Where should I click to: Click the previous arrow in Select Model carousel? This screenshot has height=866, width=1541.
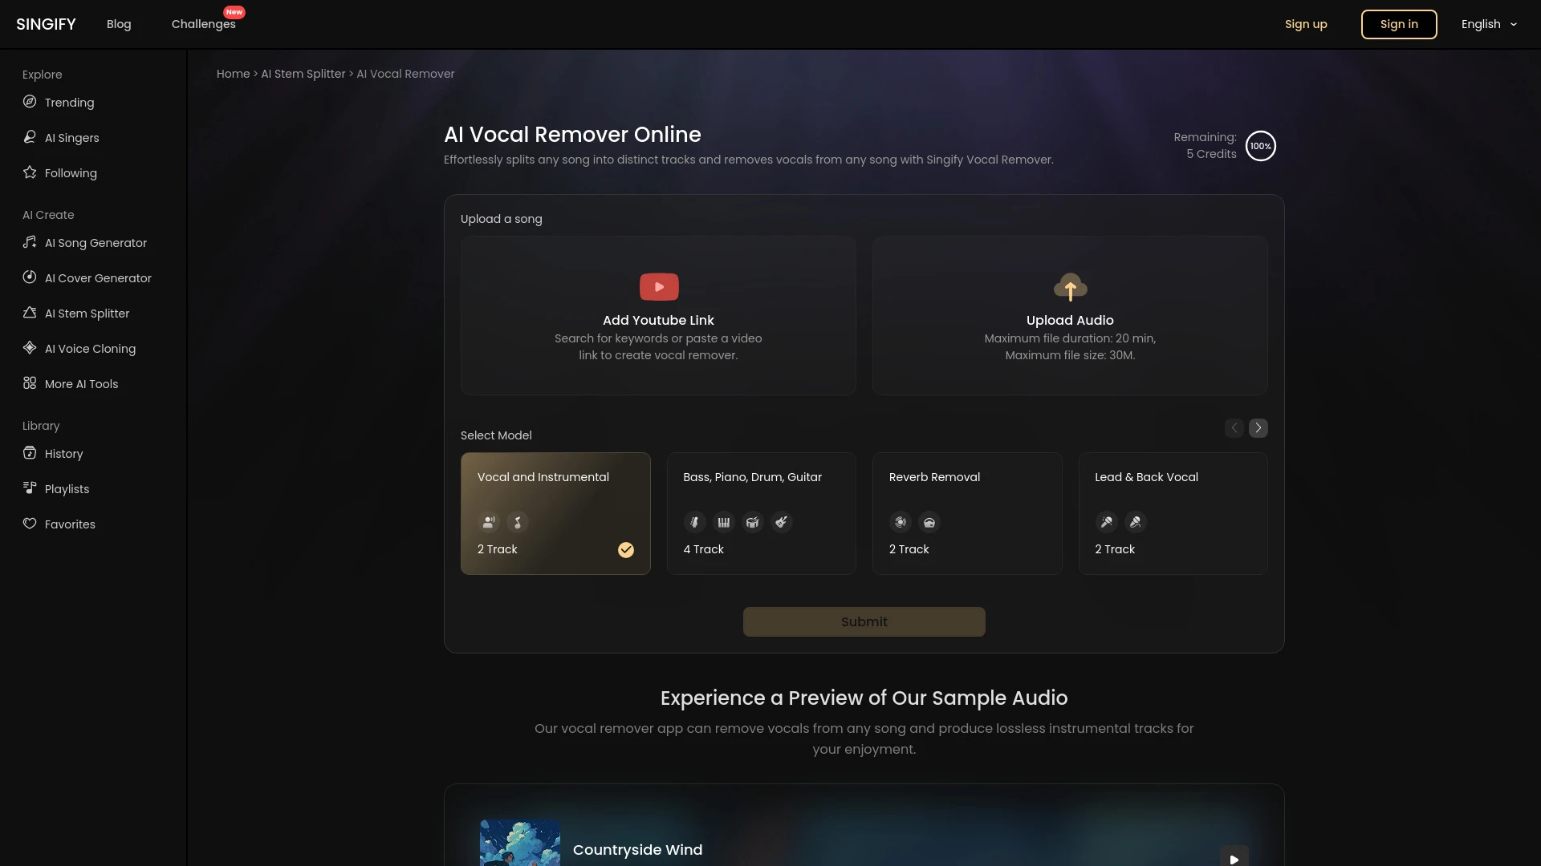(1234, 427)
